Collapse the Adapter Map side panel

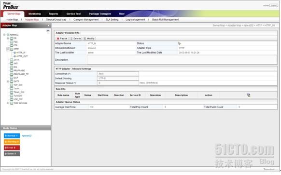tap(48, 26)
